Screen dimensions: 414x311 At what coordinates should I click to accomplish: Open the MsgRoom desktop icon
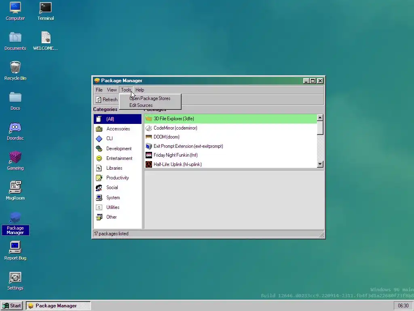tap(15, 191)
